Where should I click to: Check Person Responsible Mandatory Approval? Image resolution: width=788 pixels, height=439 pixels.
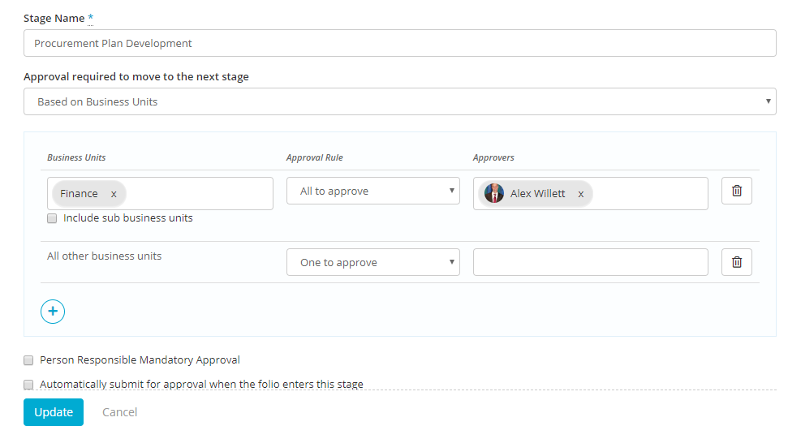[x=28, y=360]
